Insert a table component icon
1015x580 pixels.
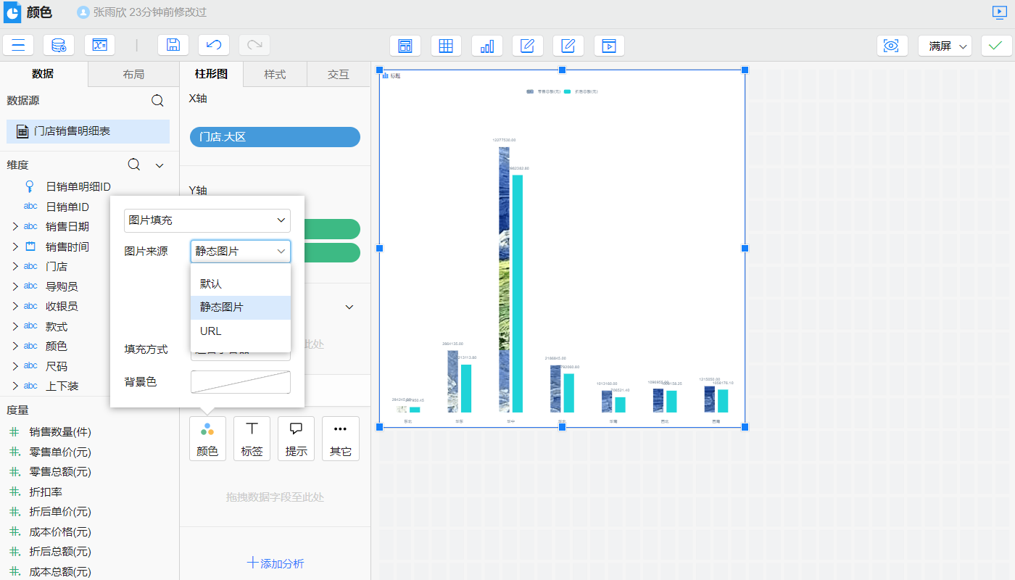[446, 46]
